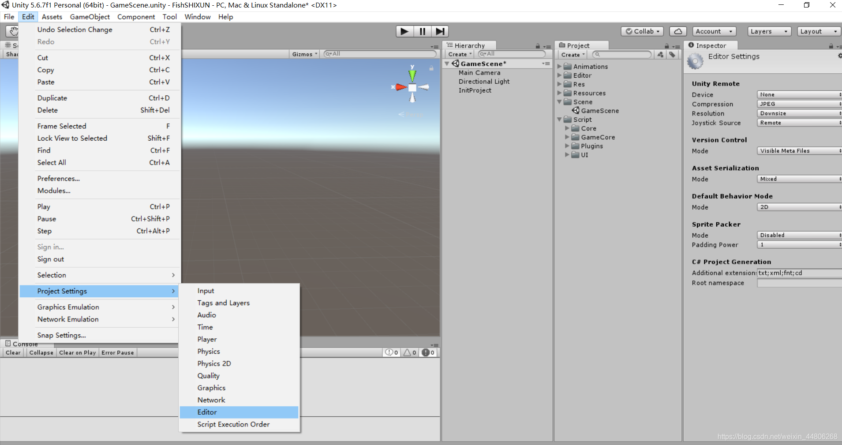Open the Collab dropdown

point(642,31)
